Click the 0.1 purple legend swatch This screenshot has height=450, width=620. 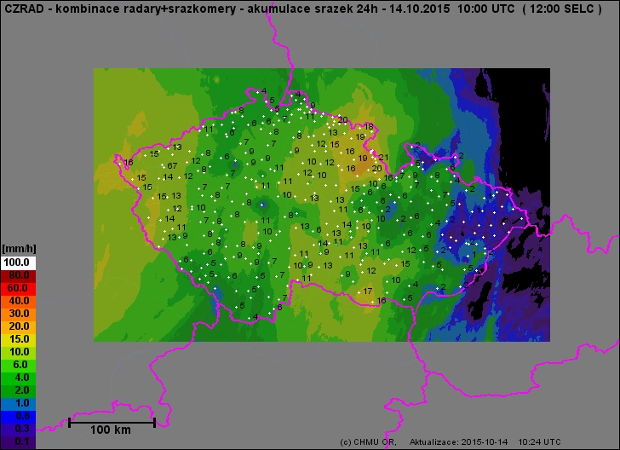coord(19,441)
